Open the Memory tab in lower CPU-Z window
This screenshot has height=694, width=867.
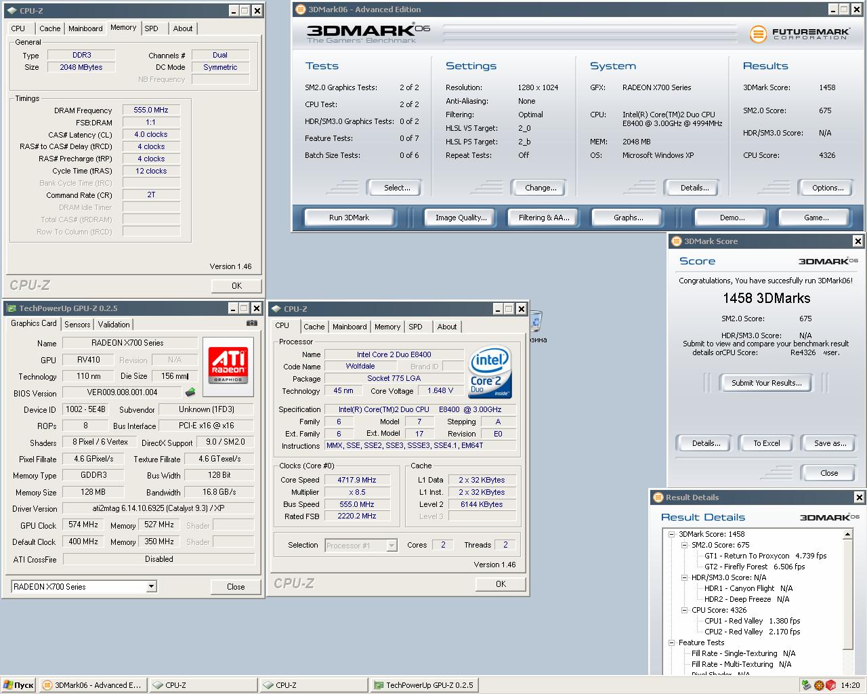click(x=387, y=327)
